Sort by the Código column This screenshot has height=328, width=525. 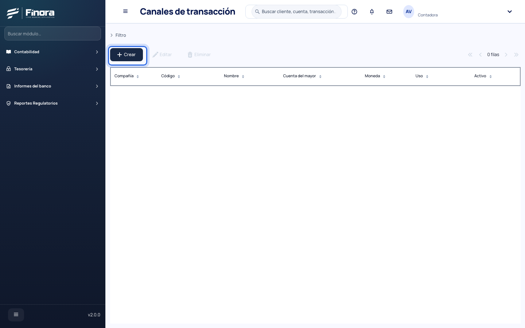coord(171,76)
